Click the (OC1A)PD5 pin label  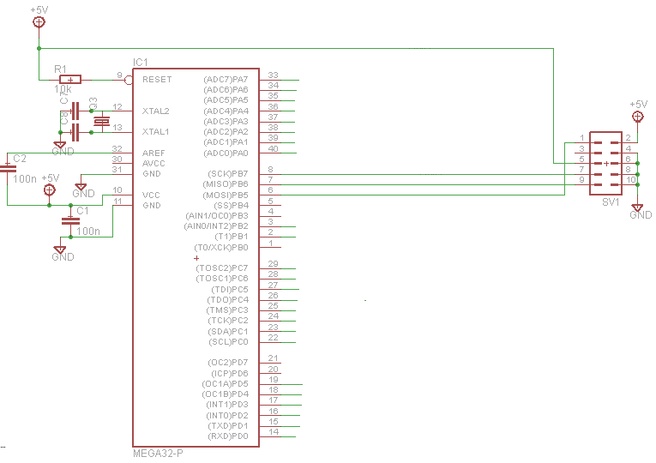[225, 384]
